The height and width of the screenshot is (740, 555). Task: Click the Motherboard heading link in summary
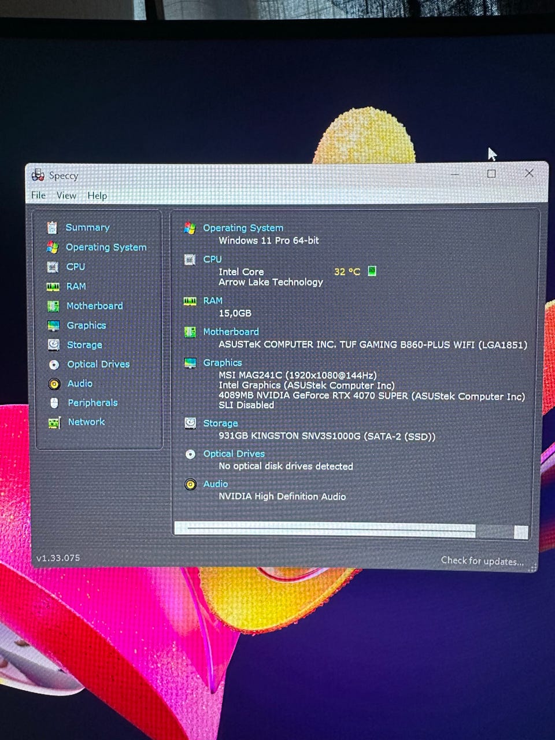tap(231, 332)
